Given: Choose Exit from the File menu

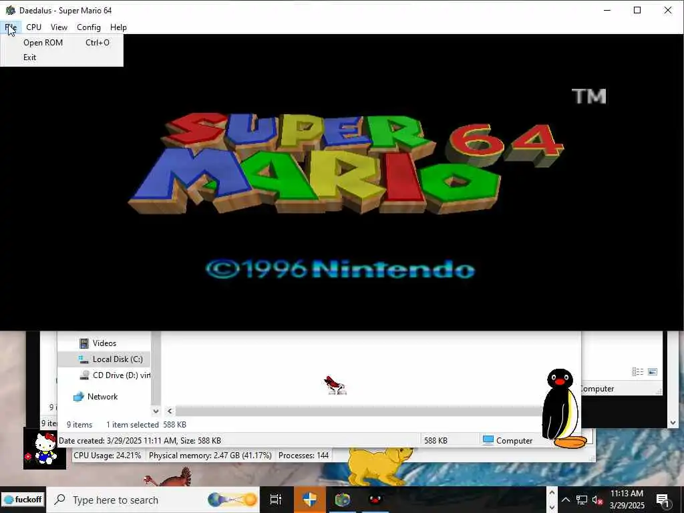Looking at the screenshot, I should [x=62, y=57].
